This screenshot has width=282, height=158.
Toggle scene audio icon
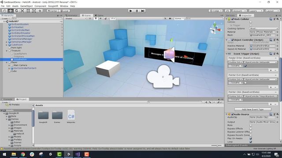pos(100,18)
